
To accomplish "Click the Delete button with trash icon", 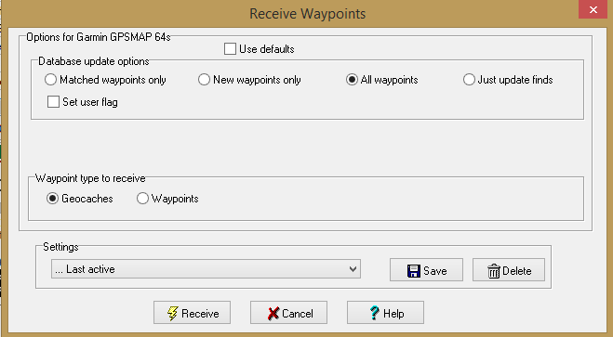I will click(x=509, y=270).
